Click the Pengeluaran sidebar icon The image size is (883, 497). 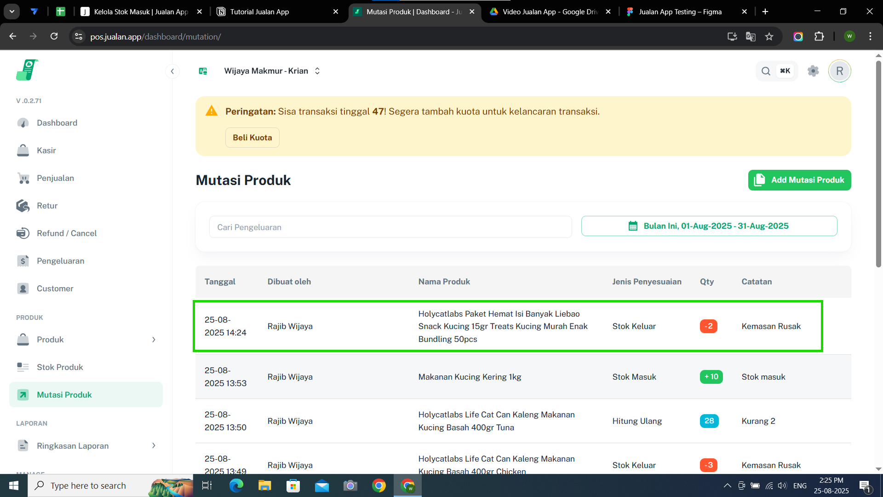(x=23, y=261)
